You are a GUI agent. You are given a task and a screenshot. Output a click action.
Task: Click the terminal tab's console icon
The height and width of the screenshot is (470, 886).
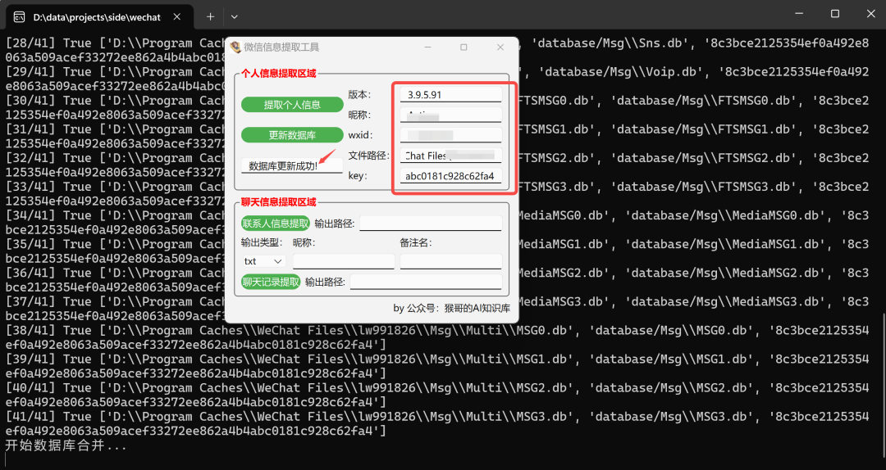pos(19,17)
